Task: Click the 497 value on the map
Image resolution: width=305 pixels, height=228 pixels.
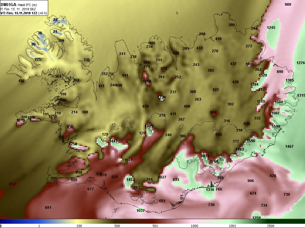Action: (21, 81)
